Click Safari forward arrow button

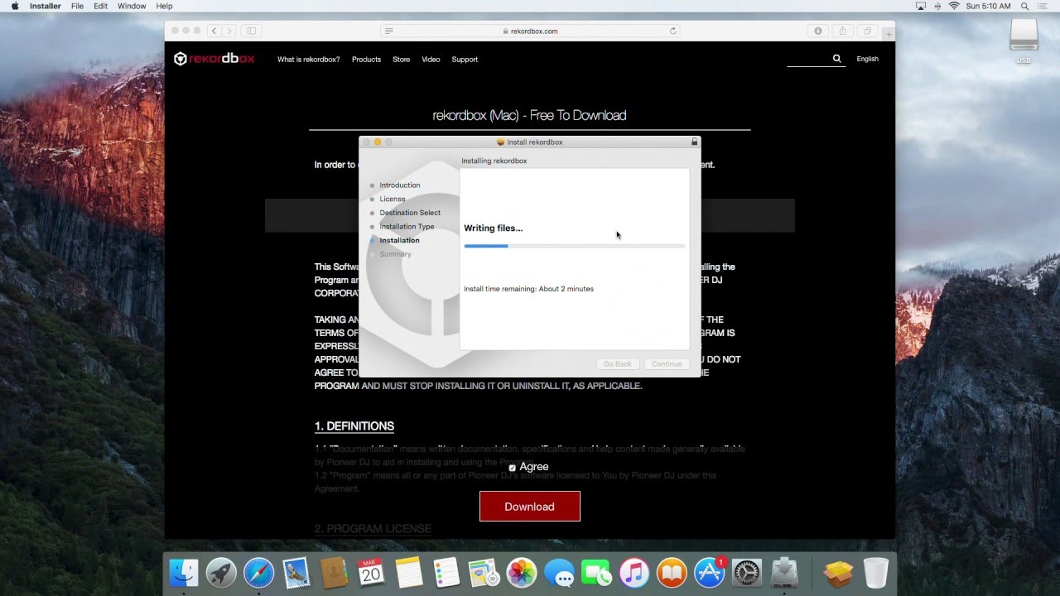tap(229, 31)
